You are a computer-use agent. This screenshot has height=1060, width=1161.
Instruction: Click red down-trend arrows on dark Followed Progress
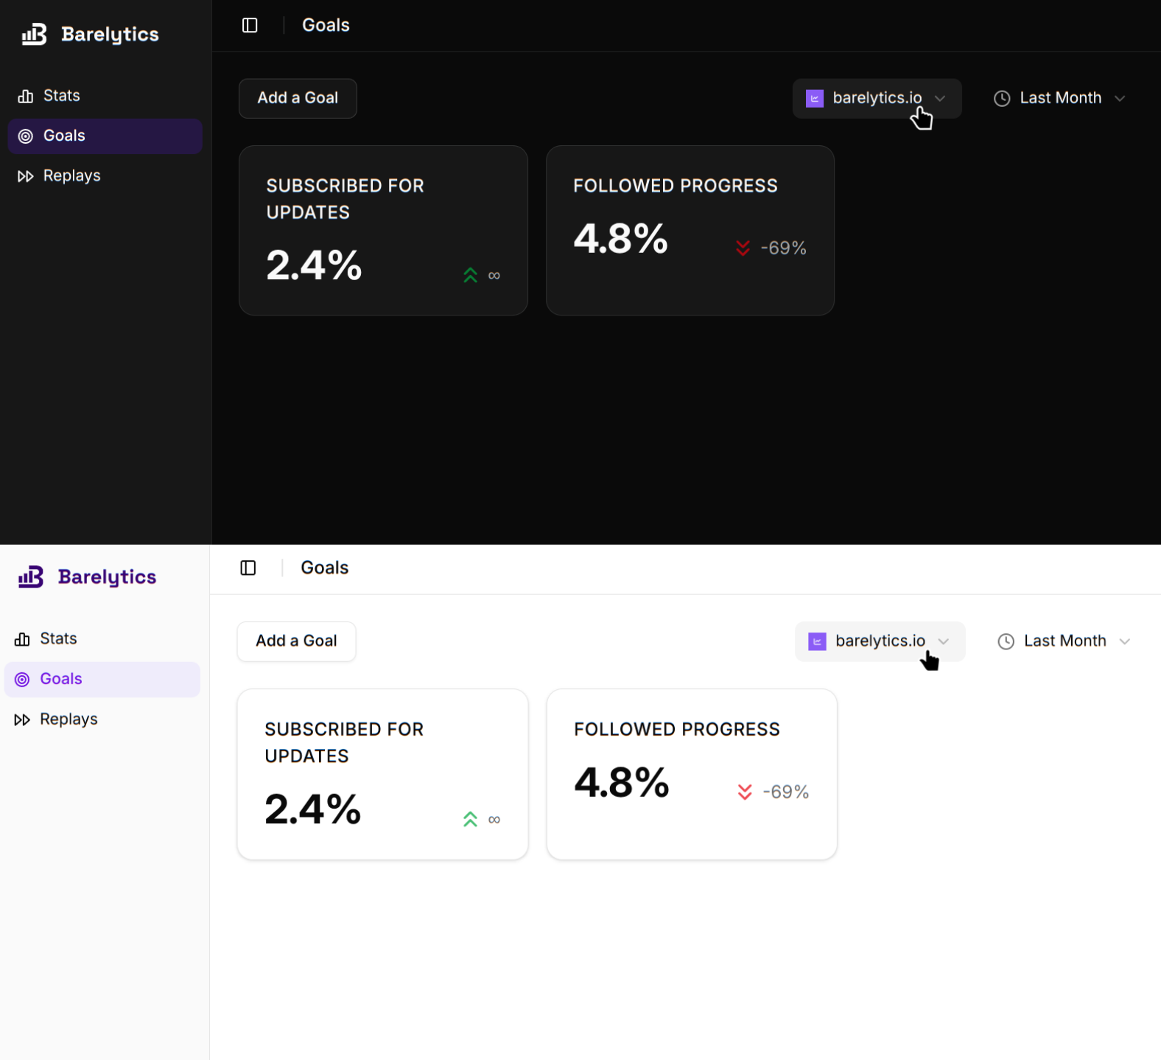click(x=743, y=248)
